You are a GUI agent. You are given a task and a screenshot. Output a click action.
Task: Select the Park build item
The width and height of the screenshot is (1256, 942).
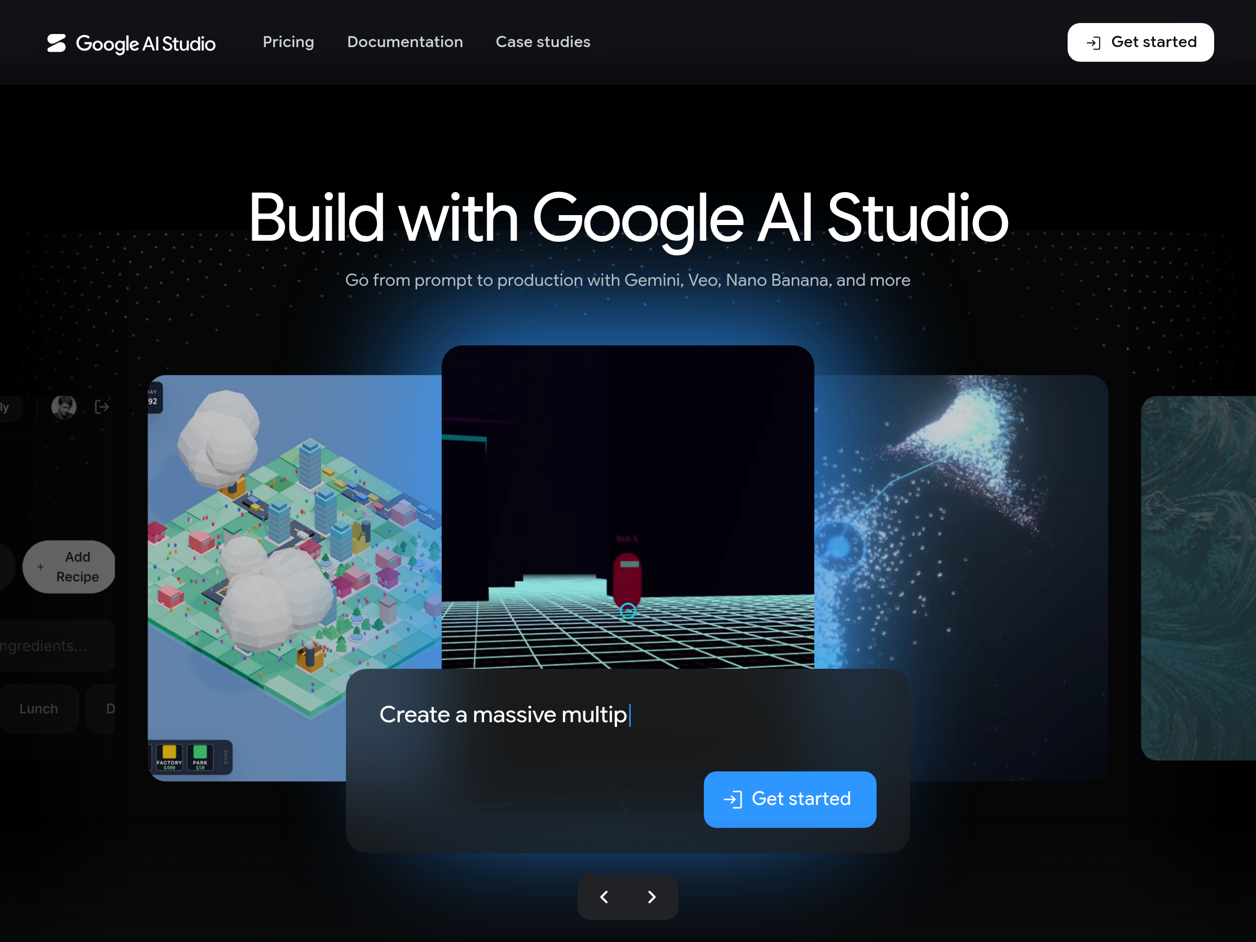(x=200, y=757)
